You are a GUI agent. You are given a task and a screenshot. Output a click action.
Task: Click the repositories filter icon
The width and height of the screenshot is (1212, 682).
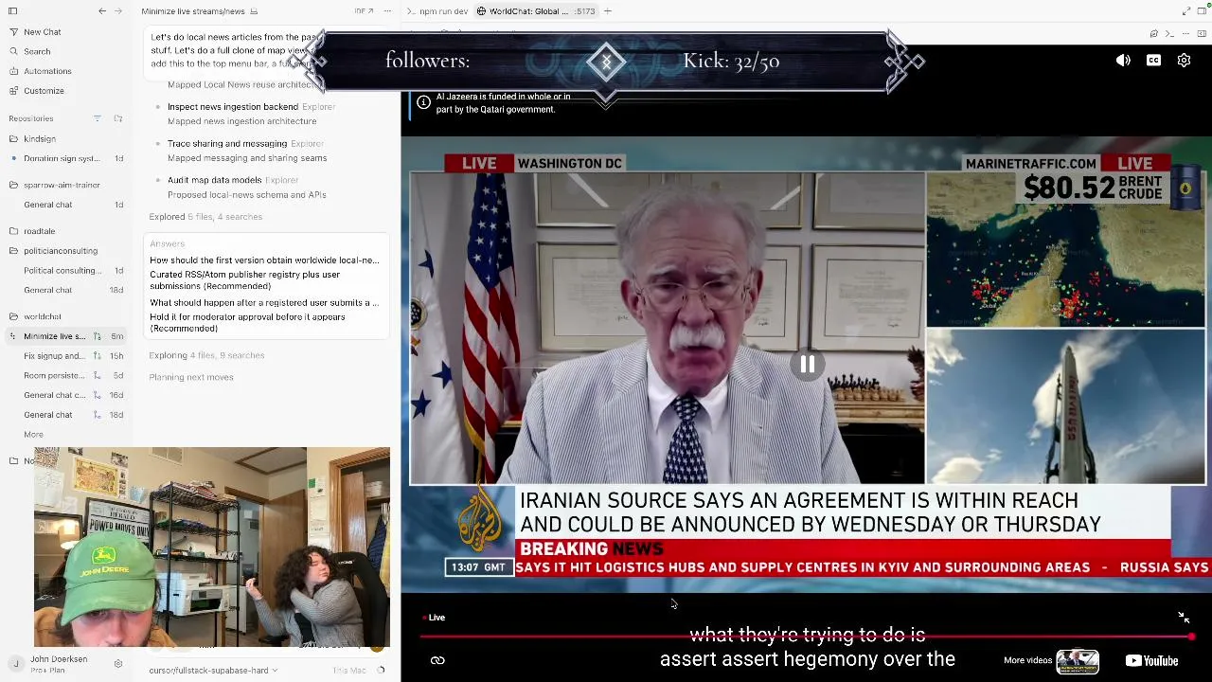(x=97, y=118)
